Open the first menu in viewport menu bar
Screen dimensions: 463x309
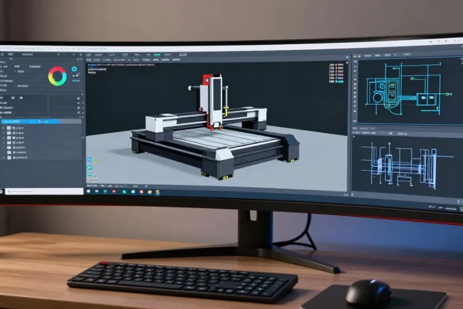(88, 55)
